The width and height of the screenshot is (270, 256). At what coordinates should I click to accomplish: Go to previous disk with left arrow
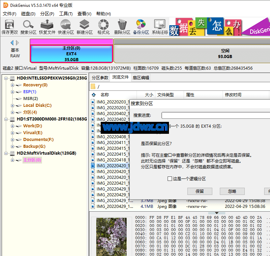[12, 43]
